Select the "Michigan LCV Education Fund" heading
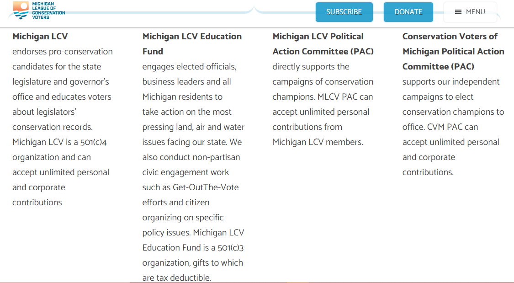Viewport: 514px width, 283px height. click(192, 44)
